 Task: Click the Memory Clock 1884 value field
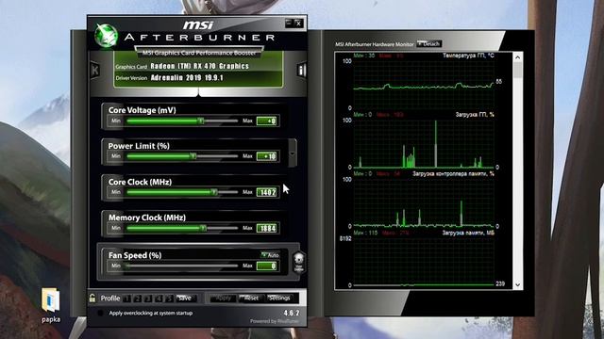267,228
